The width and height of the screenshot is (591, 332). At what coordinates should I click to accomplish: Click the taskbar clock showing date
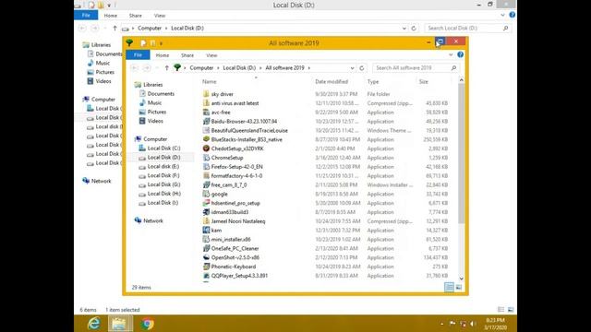(495, 324)
